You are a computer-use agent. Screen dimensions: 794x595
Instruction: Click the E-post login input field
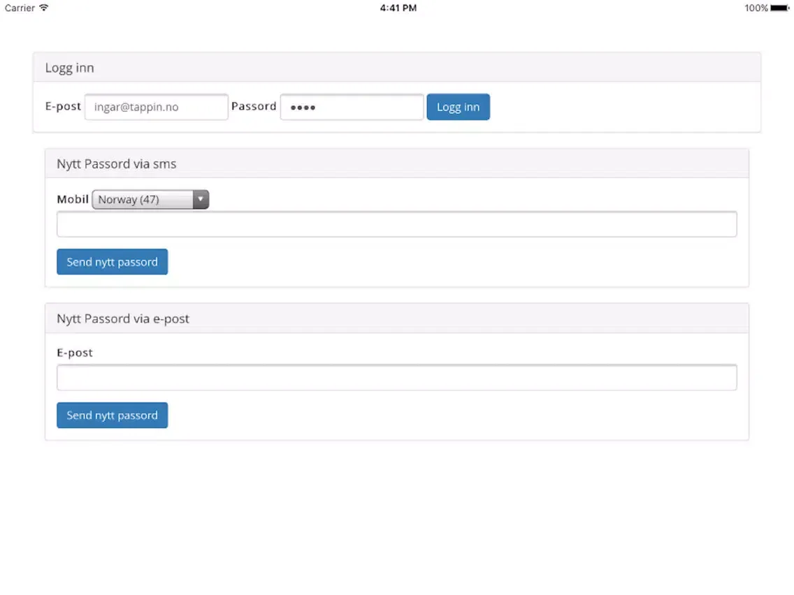156,107
